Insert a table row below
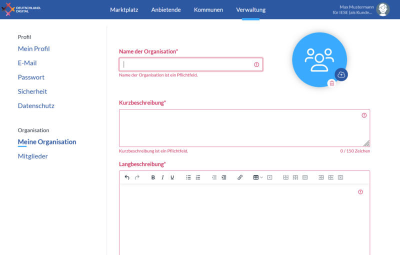 295,177
